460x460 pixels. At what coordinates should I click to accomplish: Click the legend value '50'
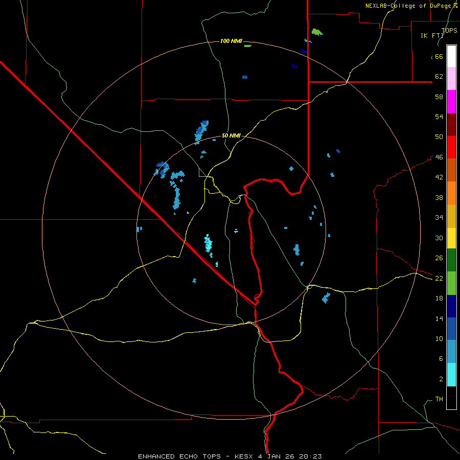439,137
